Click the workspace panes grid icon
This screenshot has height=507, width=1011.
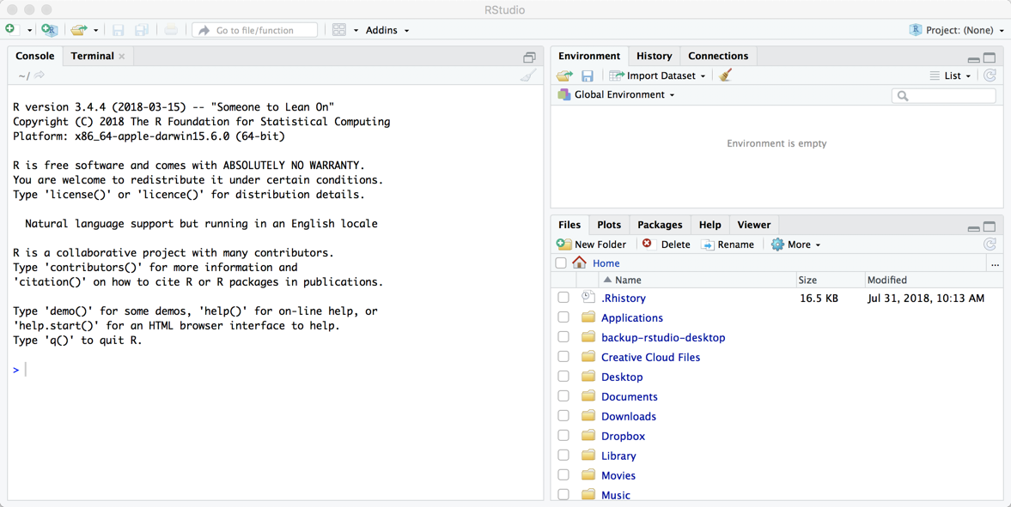click(x=339, y=30)
